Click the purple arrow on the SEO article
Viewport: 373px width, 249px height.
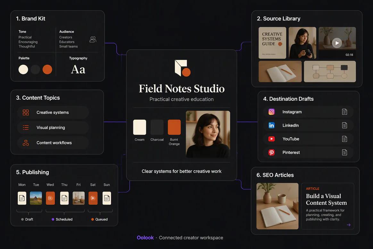click(x=349, y=225)
